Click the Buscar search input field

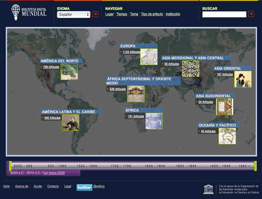coord(224,14)
